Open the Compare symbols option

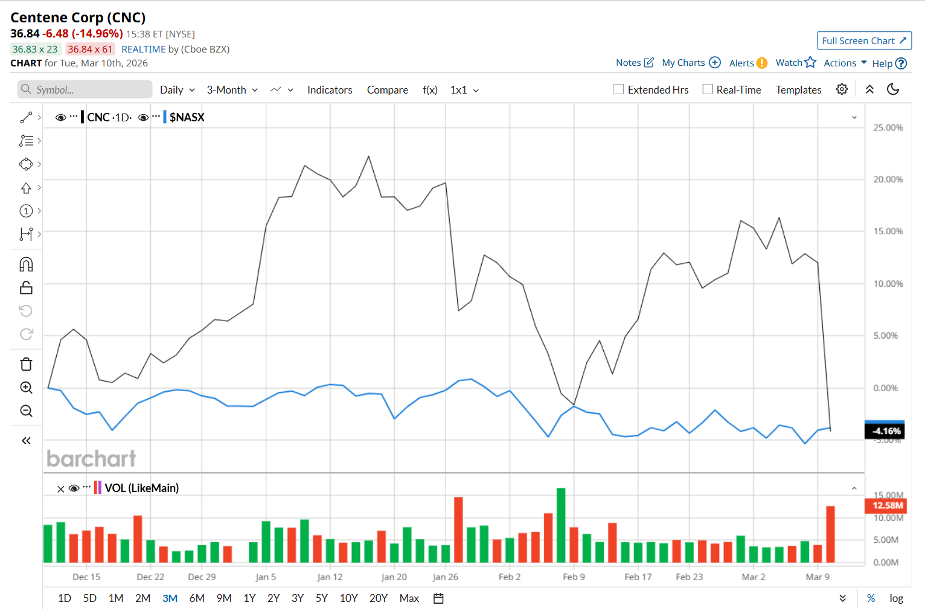click(x=388, y=90)
